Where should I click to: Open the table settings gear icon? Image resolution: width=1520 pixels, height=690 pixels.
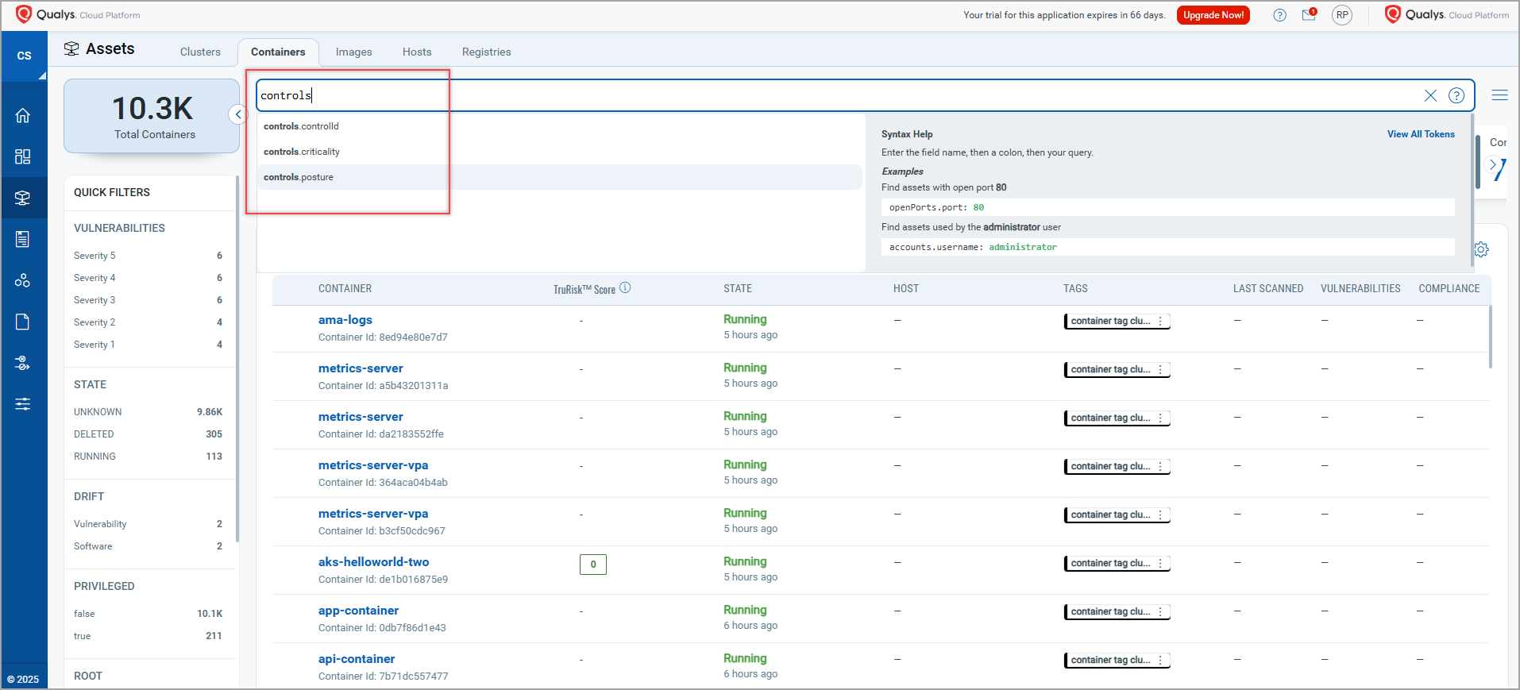(x=1481, y=249)
